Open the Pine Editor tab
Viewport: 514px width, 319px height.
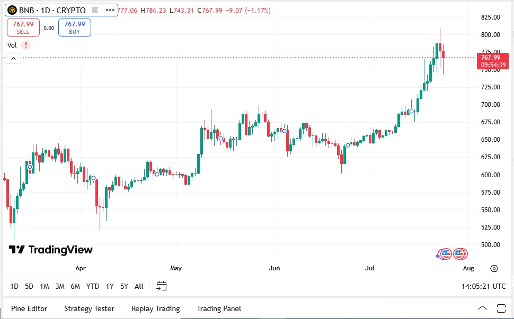pos(29,308)
